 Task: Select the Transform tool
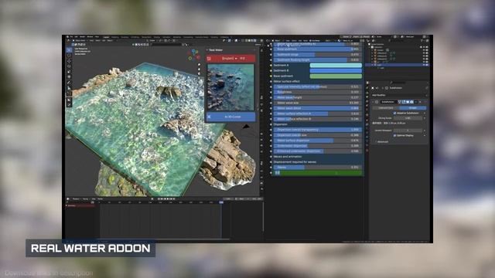click(x=69, y=77)
